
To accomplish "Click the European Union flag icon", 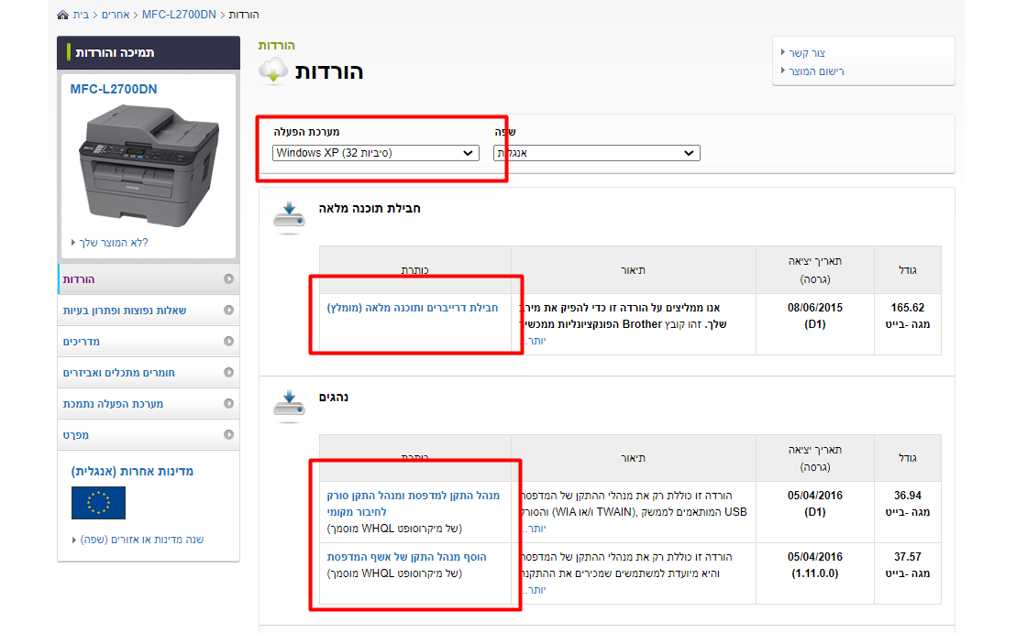I will (x=98, y=503).
